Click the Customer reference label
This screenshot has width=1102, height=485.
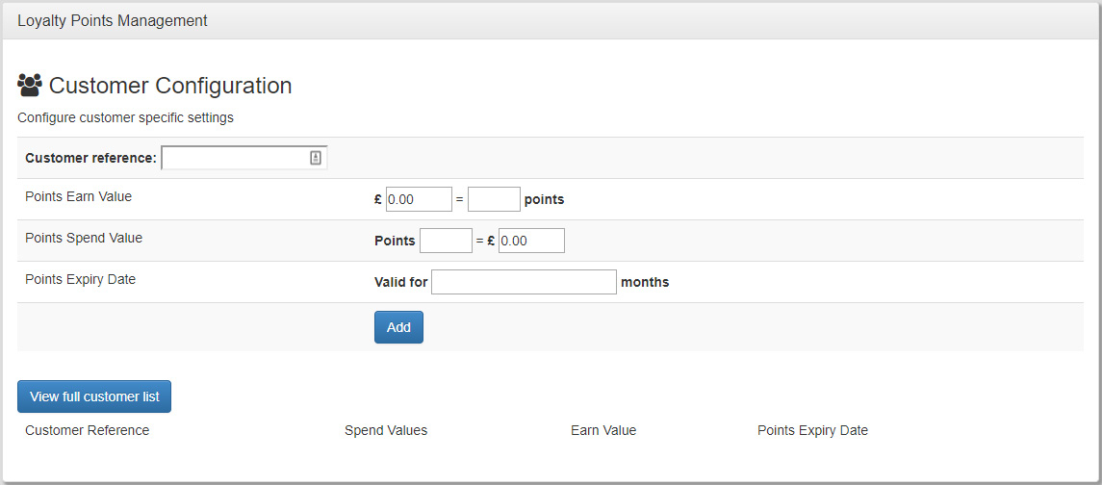[x=90, y=158]
